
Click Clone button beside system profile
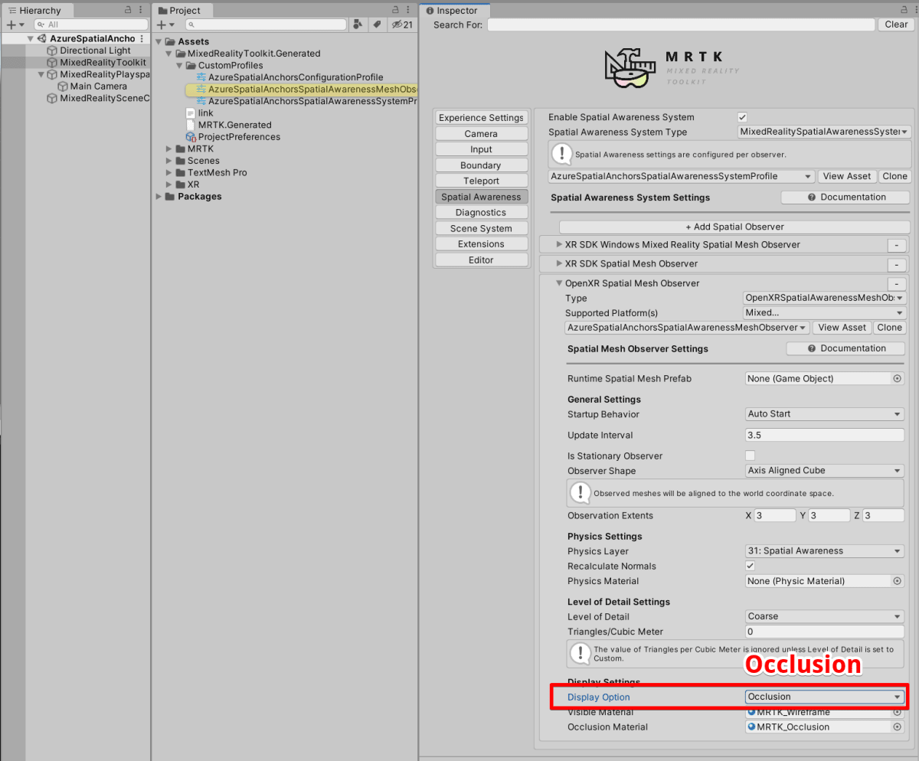(x=894, y=176)
